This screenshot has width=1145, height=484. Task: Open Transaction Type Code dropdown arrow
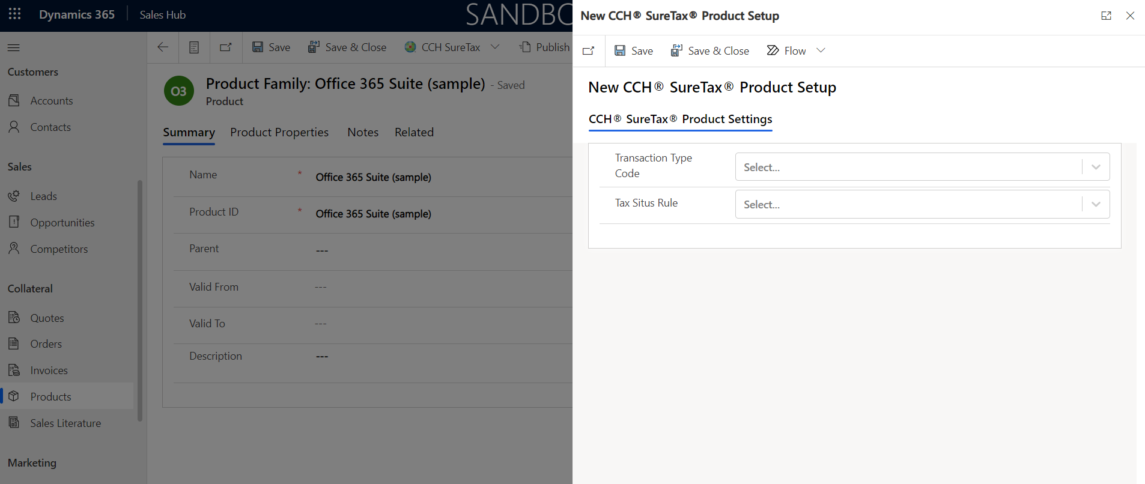(x=1096, y=167)
